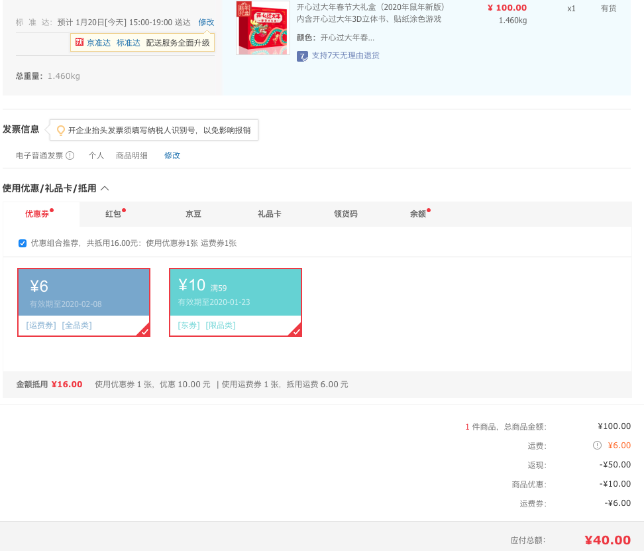Open the 标准达 link
The height and width of the screenshot is (551, 644).
coord(128,42)
